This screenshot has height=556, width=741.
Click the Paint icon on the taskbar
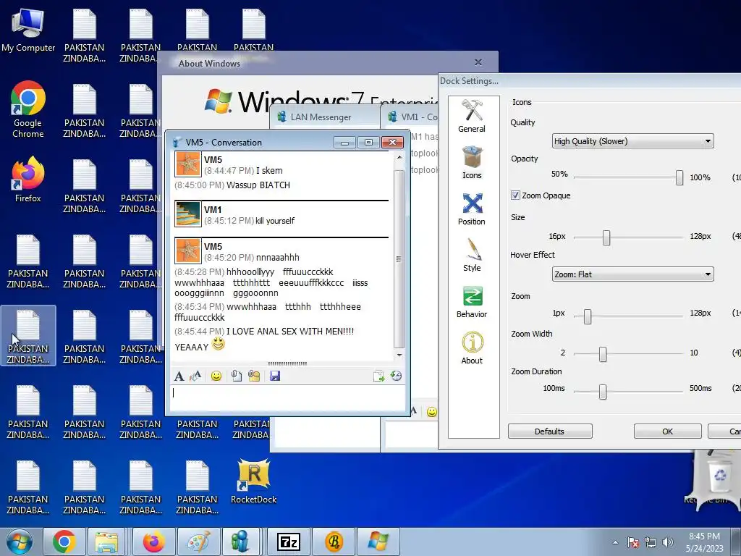(199, 542)
